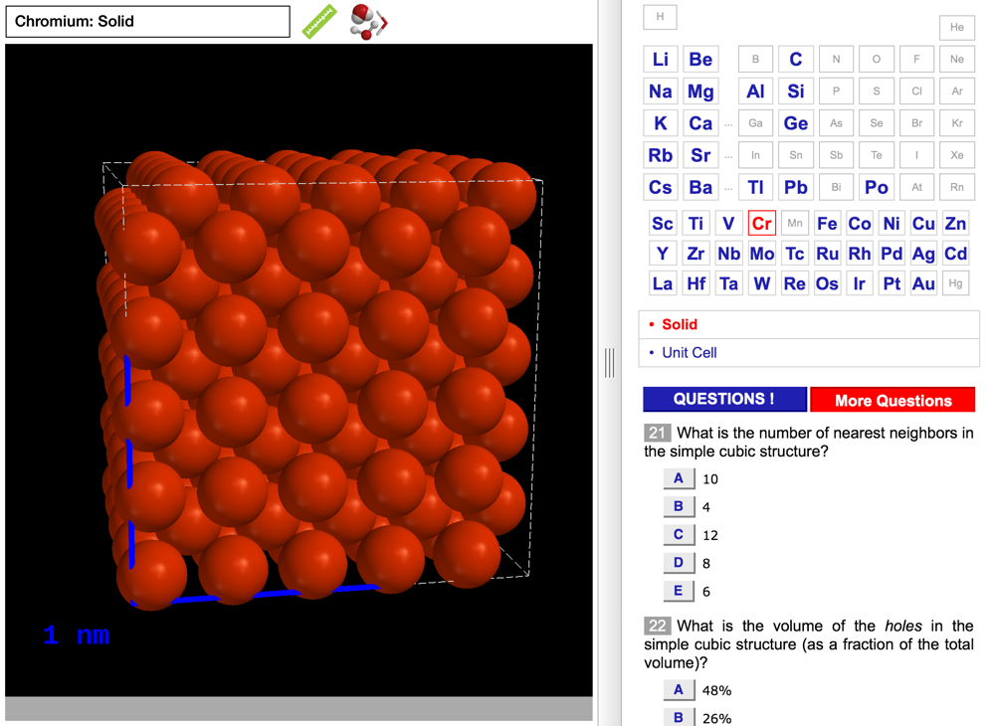
Task: Click the Chromium: Solid title field
Action: (148, 21)
